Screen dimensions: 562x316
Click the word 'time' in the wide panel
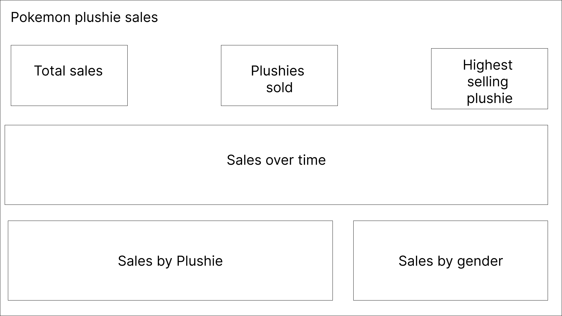tap(312, 160)
